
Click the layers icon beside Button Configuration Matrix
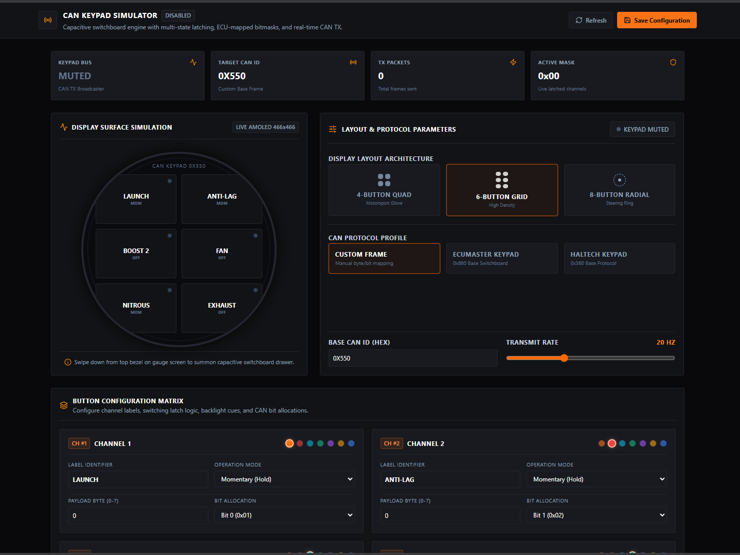[64, 405]
